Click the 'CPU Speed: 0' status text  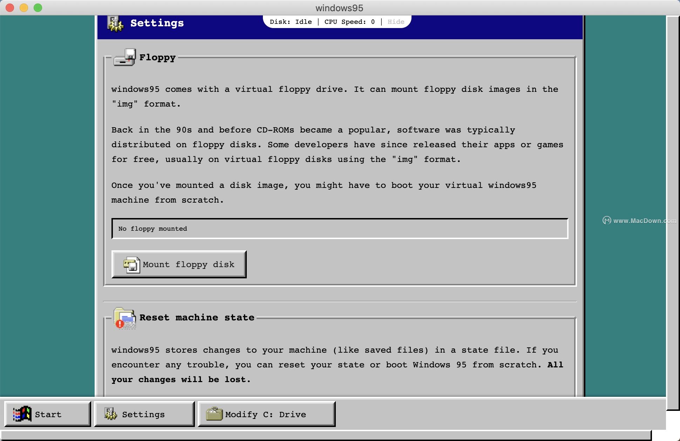[x=349, y=22]
